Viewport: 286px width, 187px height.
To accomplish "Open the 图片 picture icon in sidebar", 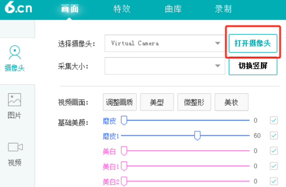I will point(15,100).
